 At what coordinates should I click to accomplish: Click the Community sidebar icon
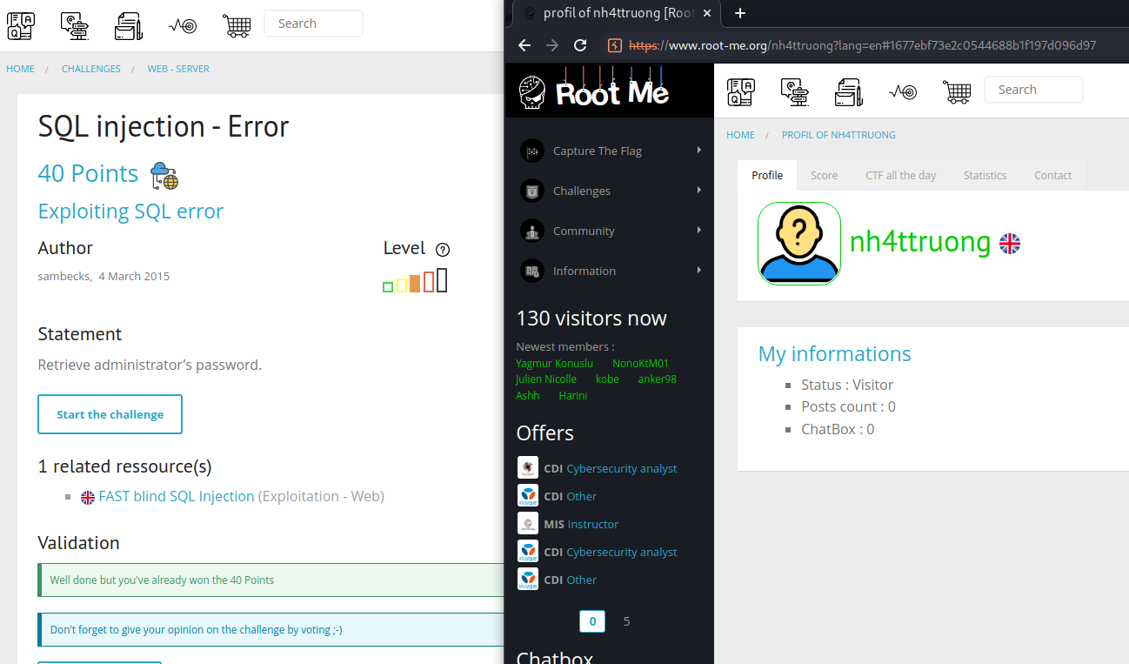click(x=532, y=231)
